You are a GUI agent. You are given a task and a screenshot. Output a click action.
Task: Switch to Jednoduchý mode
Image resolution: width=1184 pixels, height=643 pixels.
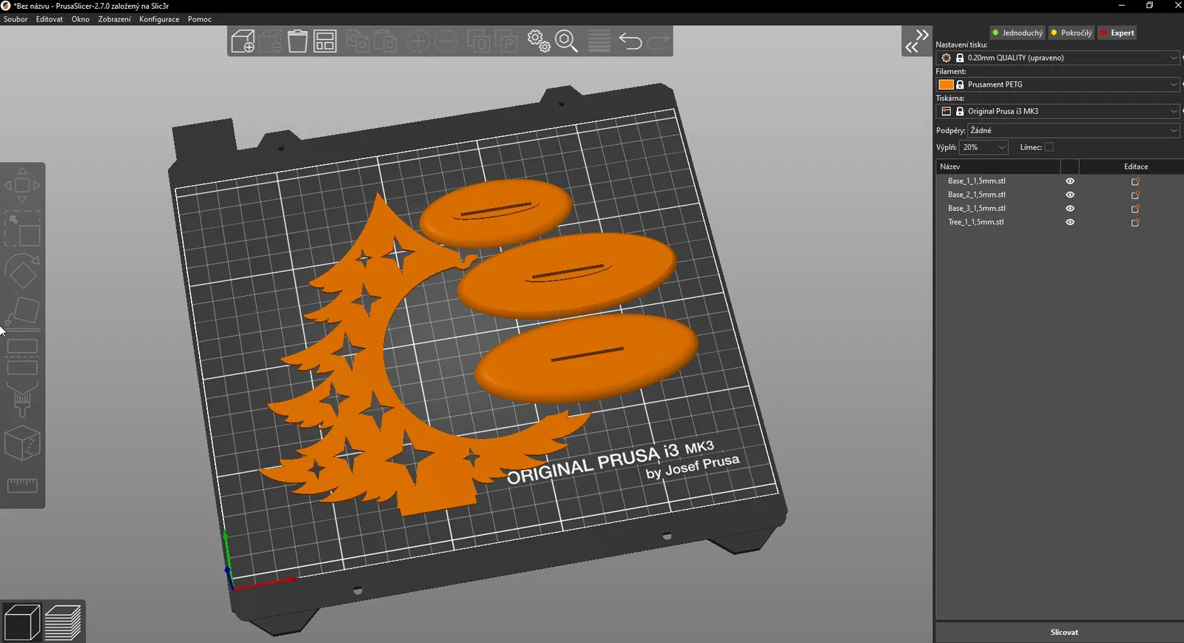point(1017,33)
